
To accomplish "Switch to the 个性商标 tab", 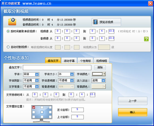I will (x=85, y=61).
